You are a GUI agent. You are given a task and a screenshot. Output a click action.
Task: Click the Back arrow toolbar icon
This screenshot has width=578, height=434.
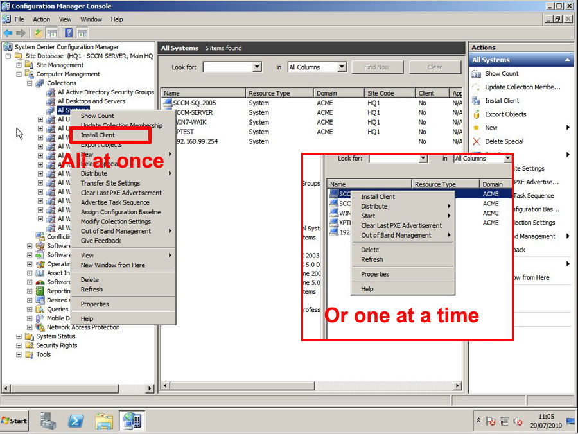[x=8, y=33]
